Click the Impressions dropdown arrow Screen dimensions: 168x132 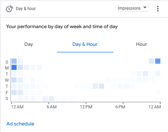tap(145, 8)
